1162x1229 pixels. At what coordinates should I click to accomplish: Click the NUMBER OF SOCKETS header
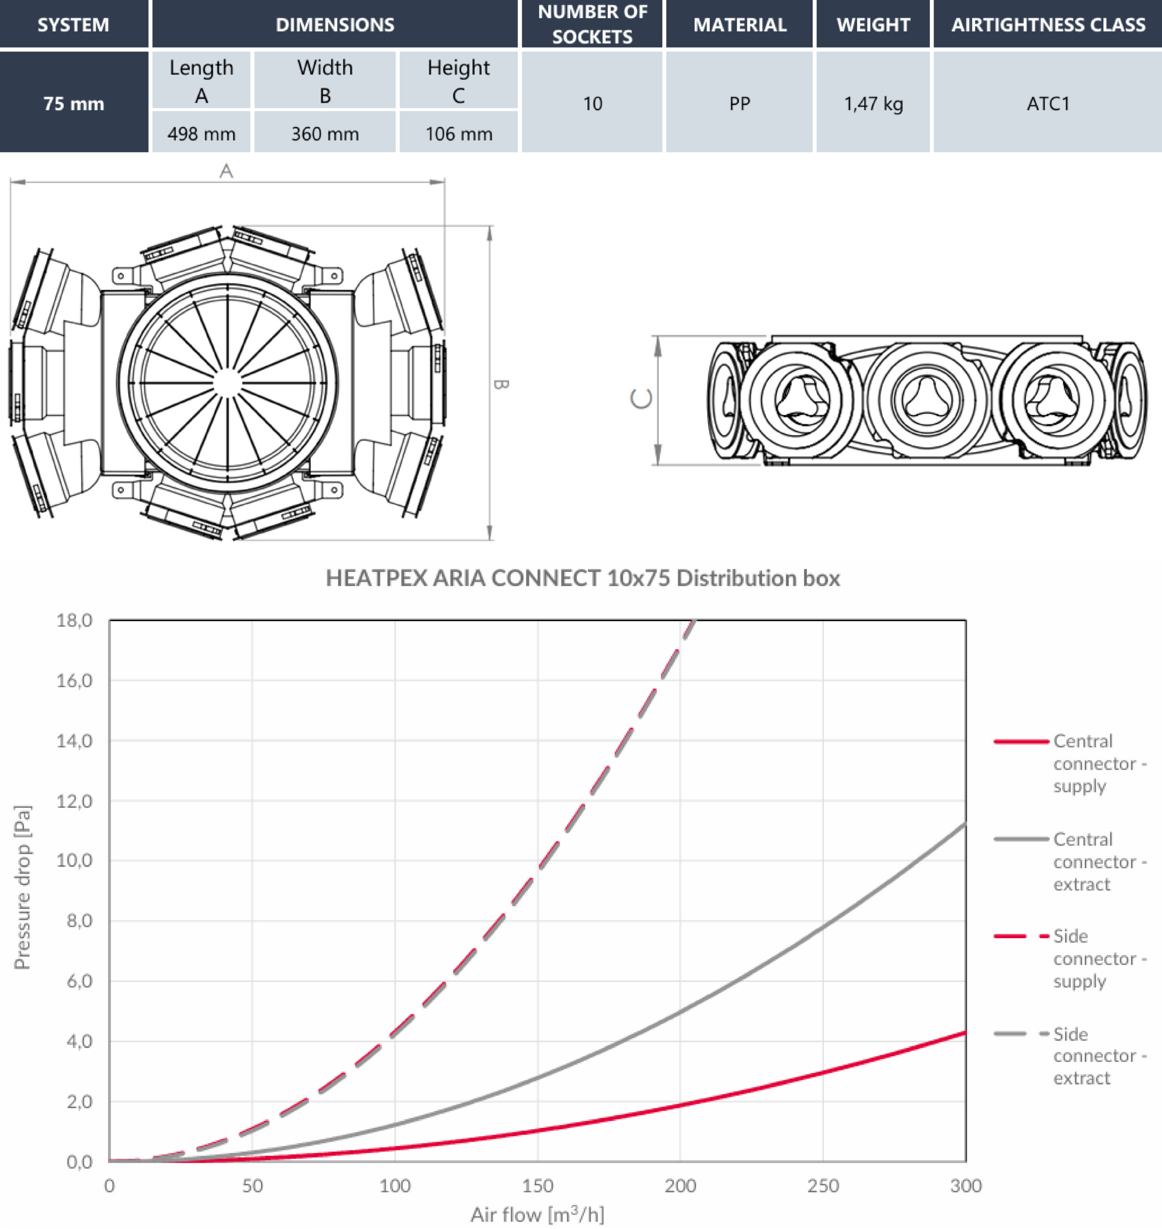[592, 24]
